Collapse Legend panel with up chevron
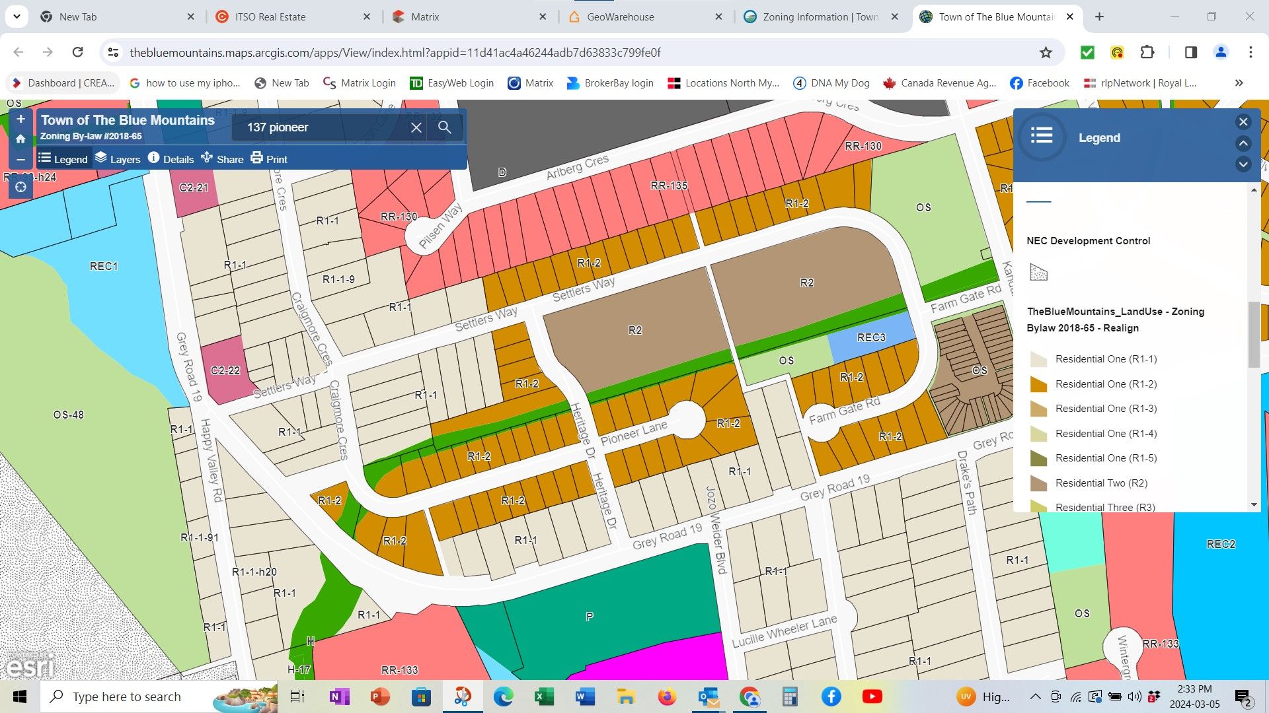The width and height of the screenshot is (1269, 713). 1243,143
